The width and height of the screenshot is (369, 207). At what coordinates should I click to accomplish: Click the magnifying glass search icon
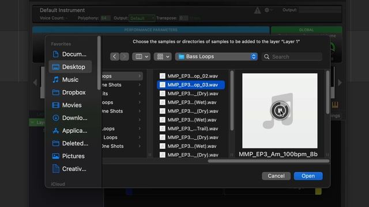[266, 57]
